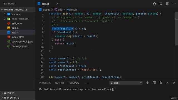178x100 pixels.
Task: Switch to the OUTPUT panel tab
Action: (x=60, y=83)
